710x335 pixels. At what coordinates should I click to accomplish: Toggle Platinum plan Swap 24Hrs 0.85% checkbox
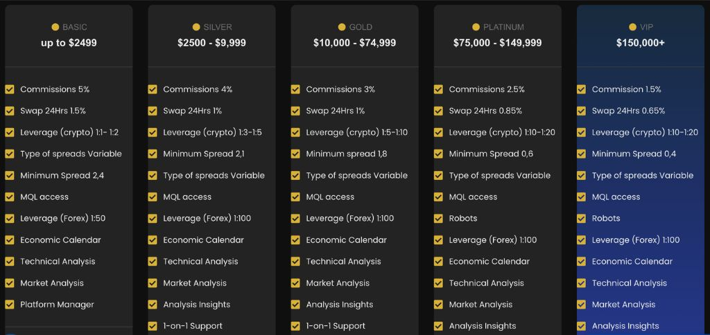coord(438,111)
